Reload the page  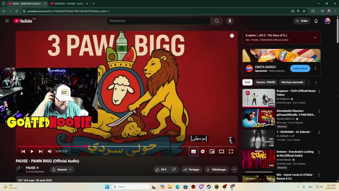16,11
